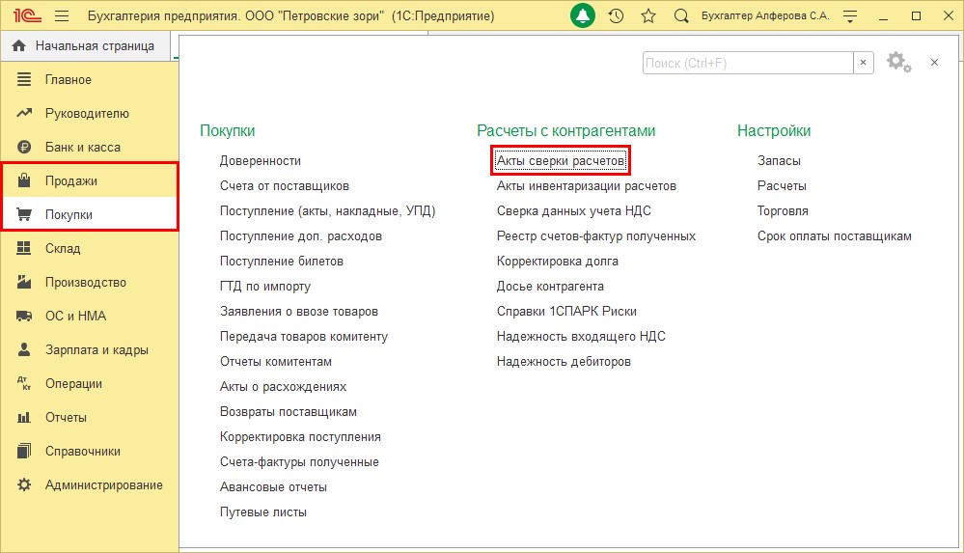
Task: Open the Банк и касса section
Action: point(90,147)
